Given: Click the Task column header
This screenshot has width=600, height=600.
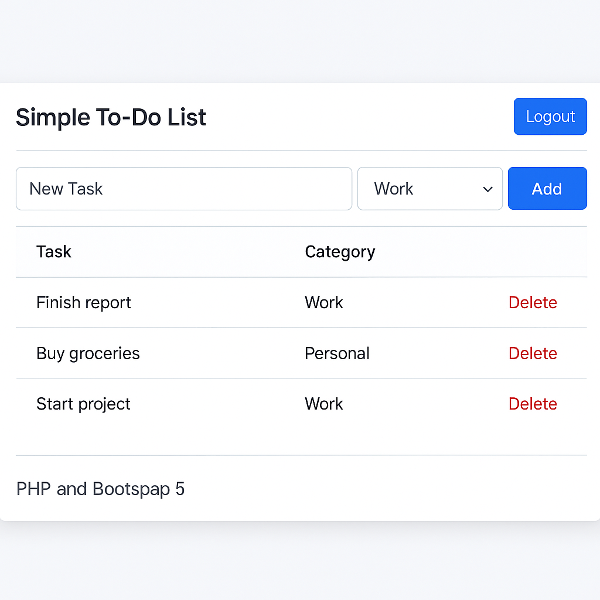Looking at the screenshot, I should (x=53, y=252).
